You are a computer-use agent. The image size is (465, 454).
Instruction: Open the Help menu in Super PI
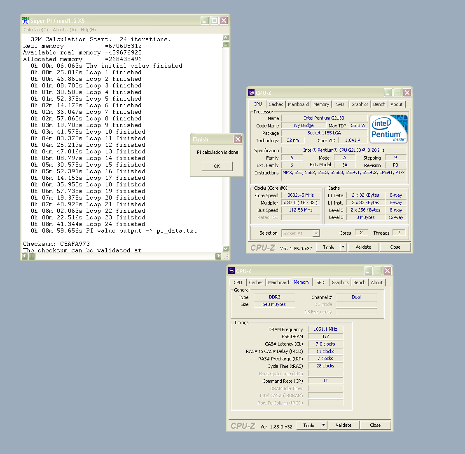pos(88,30)
